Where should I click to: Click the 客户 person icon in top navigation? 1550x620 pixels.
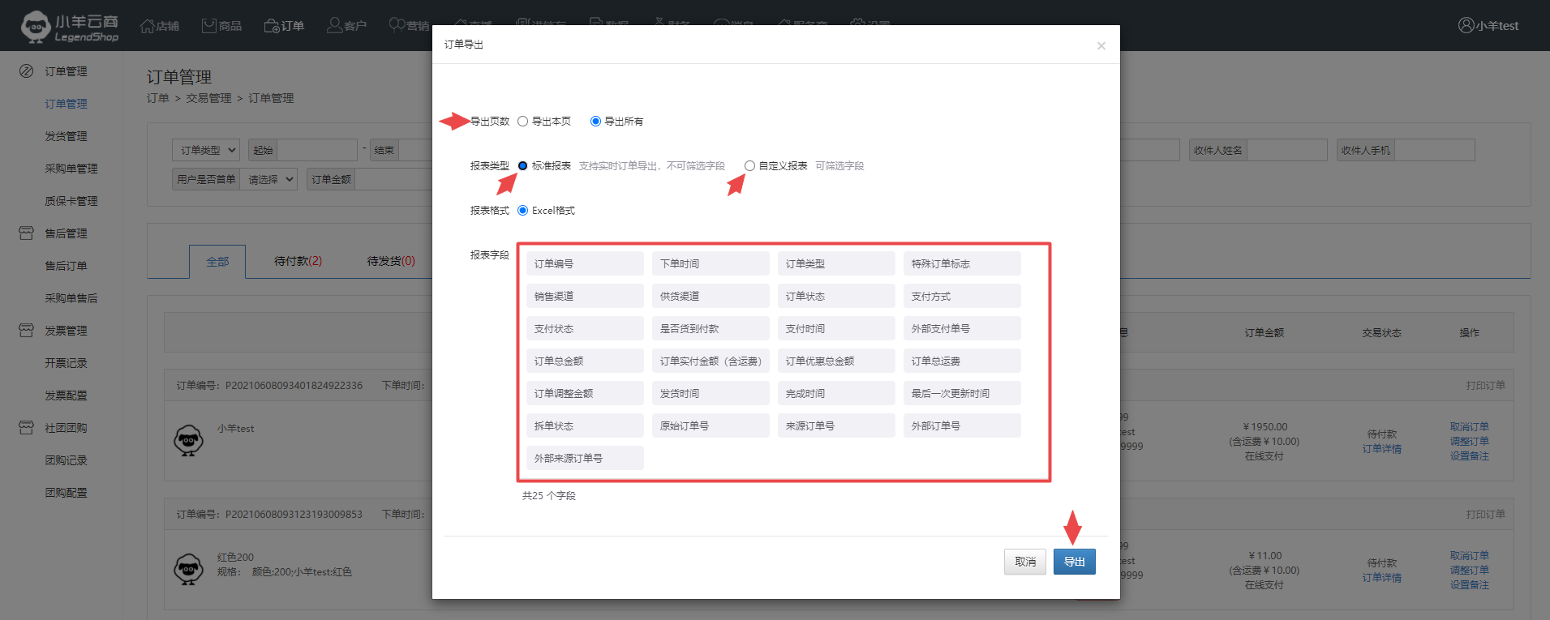point(334,26)
